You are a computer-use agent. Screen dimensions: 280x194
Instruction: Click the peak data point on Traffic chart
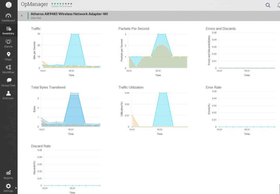coord(72,34)
